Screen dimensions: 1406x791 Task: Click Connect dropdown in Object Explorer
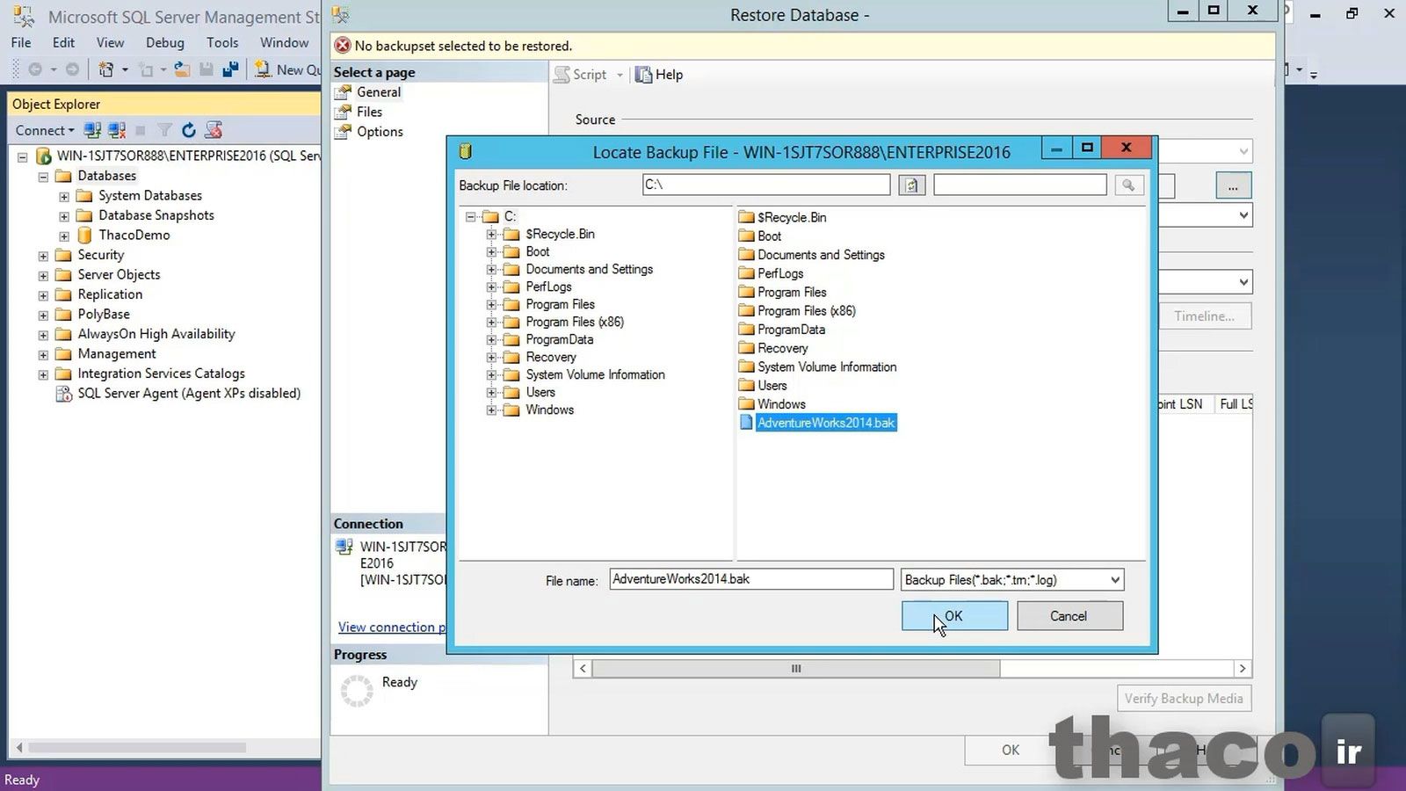pyautogui.click(x=45, y=130)
